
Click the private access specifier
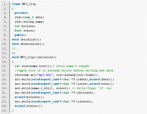[21, 13]
